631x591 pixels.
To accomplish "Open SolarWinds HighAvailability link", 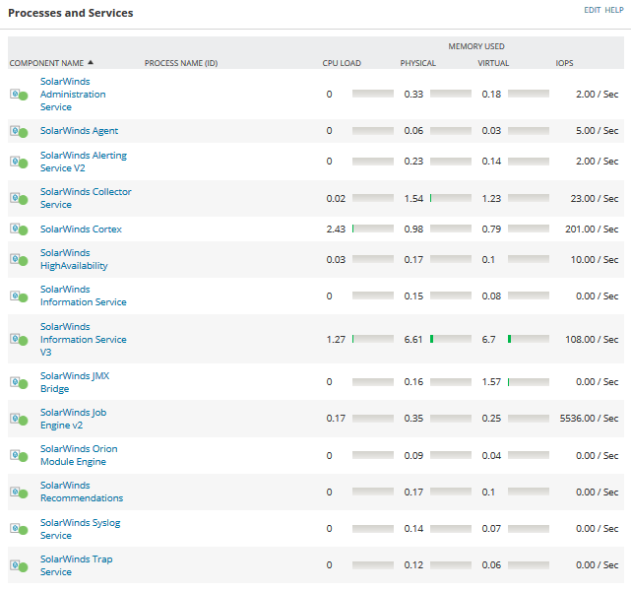I will [74, 259].
